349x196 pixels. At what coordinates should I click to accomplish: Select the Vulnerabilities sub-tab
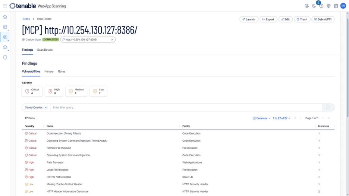(31, 72)
